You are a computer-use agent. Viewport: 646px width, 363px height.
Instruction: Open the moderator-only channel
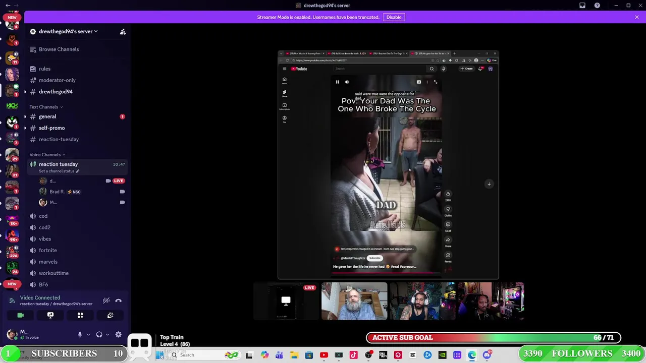[x=77, y=80]
